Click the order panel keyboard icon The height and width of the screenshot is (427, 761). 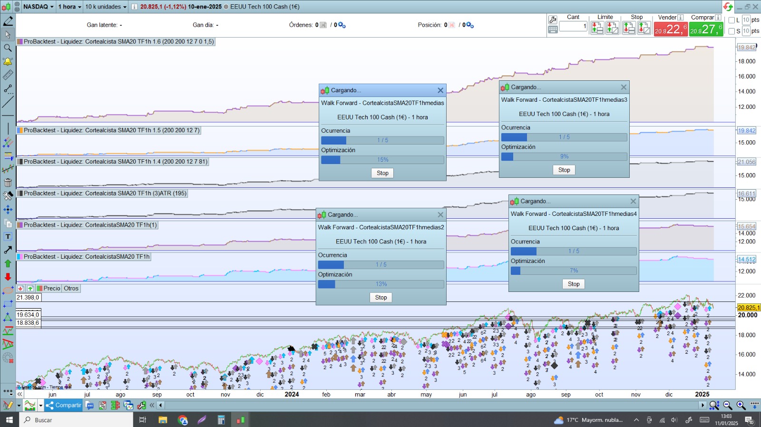coord(553,29)
